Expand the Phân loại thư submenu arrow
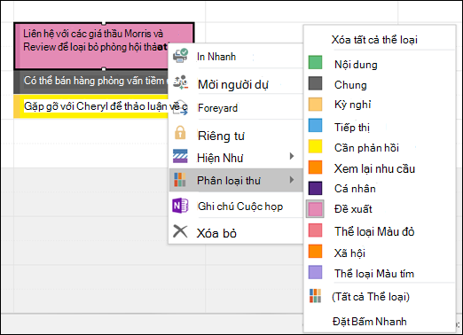Viewport: 463px width, 335px height. [292, 180]
